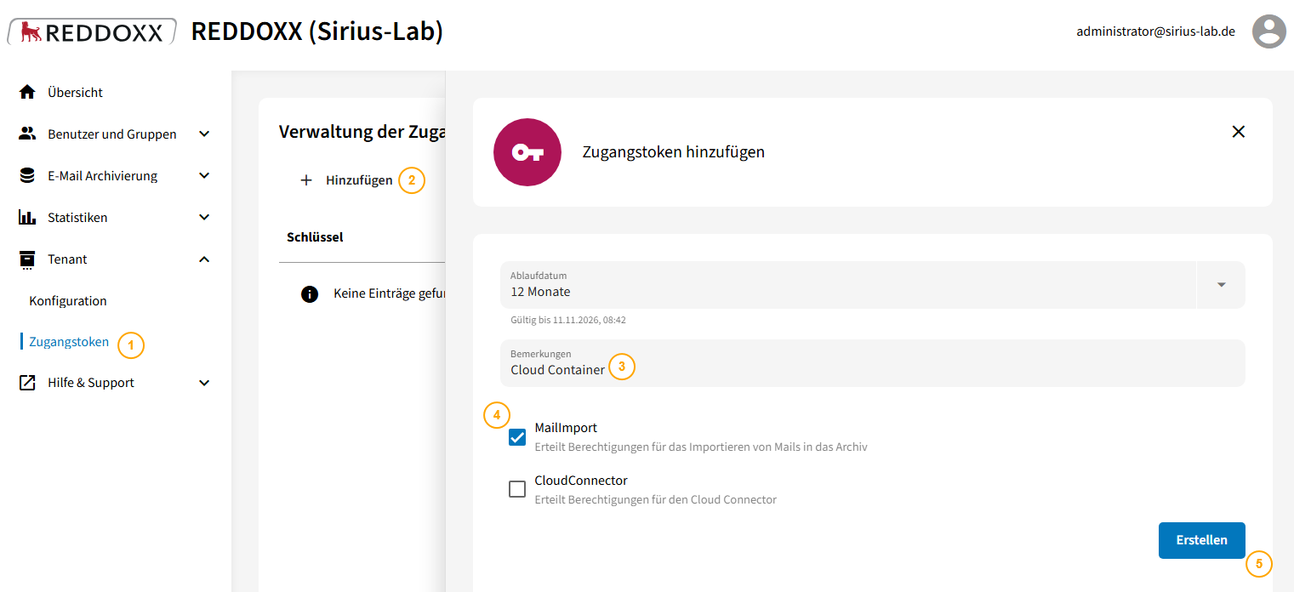Click the REDDOXX logo

[92, 32]
